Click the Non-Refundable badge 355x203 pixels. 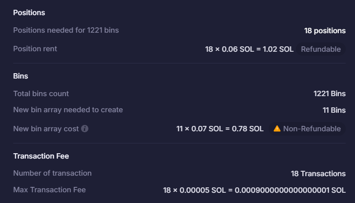click(307, 129)
